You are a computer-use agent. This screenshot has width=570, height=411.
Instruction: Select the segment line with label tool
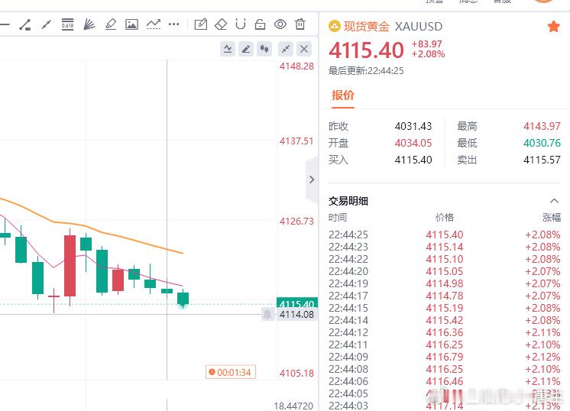tap(25, 24)
